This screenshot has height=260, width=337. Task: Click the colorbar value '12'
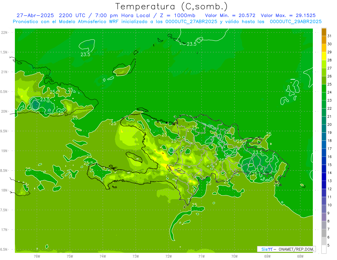click(330, 189)
